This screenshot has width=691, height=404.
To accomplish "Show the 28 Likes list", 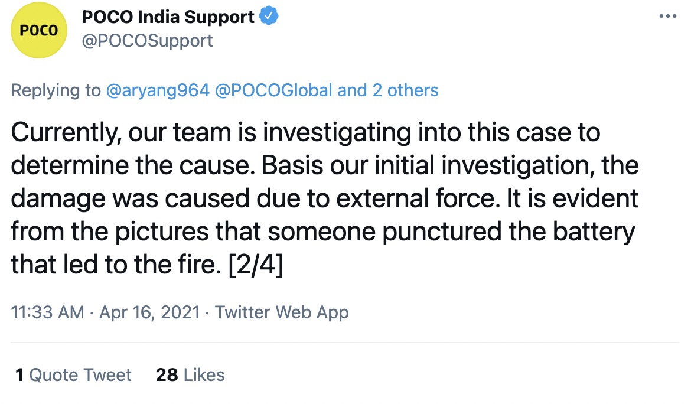I will pyautogui.click(x=190, y=375).
